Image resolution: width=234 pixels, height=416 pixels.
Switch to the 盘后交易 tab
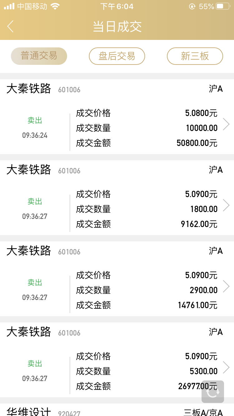(x=117, y=56)
